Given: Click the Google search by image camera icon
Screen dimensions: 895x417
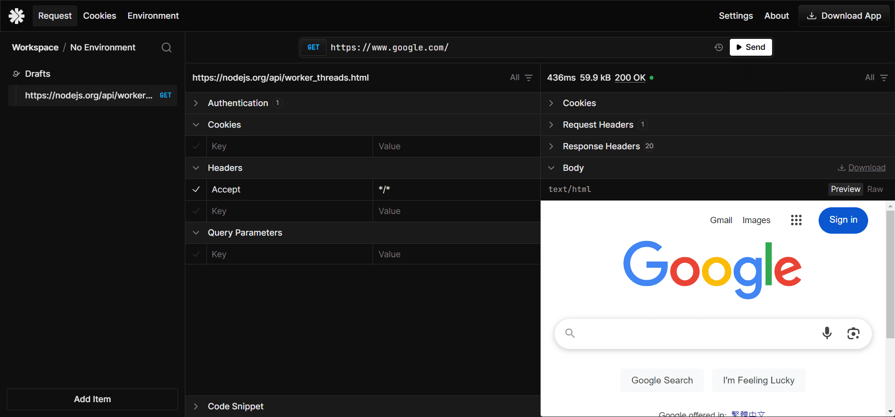Looking at the screenshot, I should click(x=853, y=333).
